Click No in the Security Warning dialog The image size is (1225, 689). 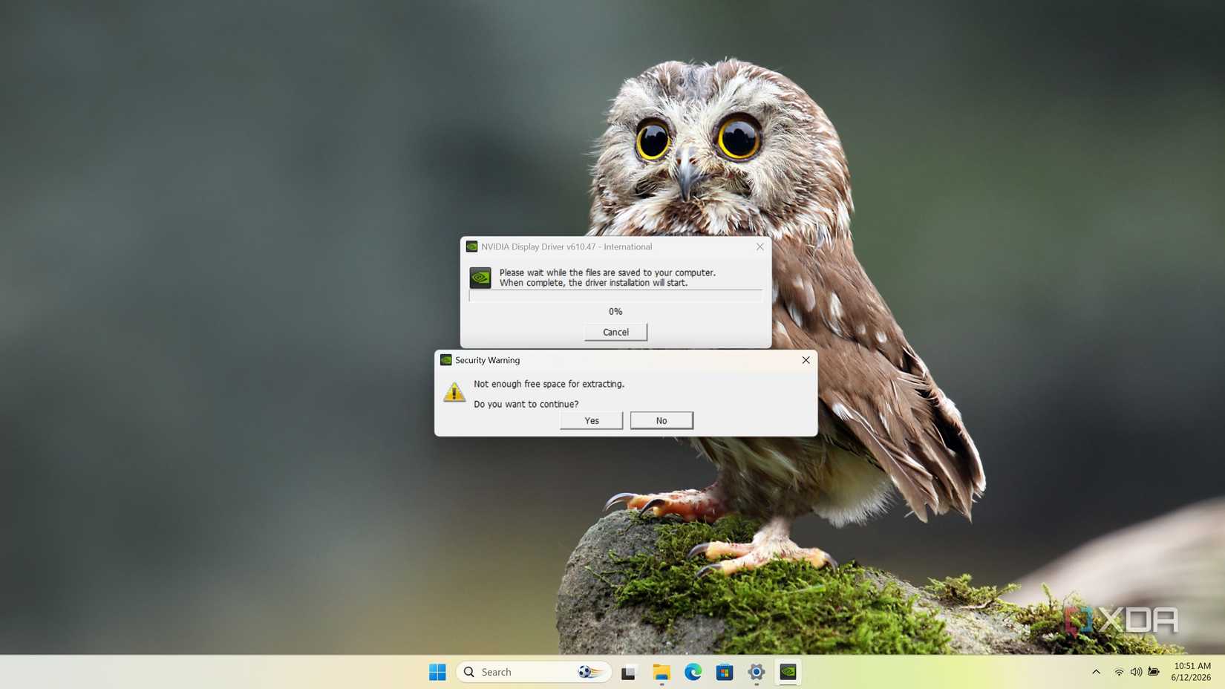(661, 420)
